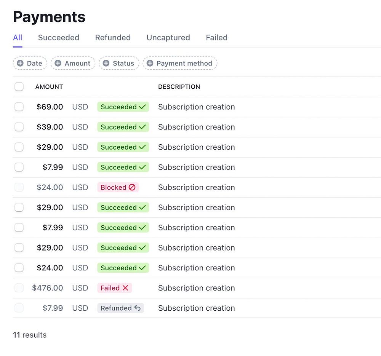Toggle the select-all checkbox in header

[x=19, y=87]
